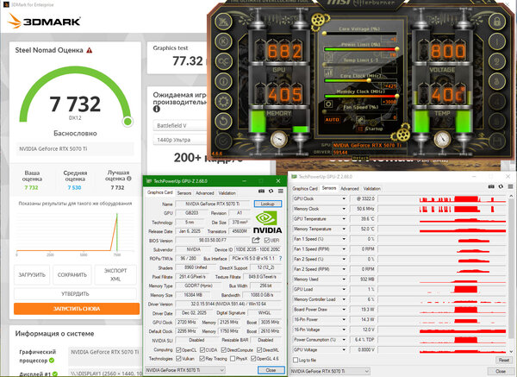
Task: Toggle the DirectCompute checkbox
Action: coord(223,349)
